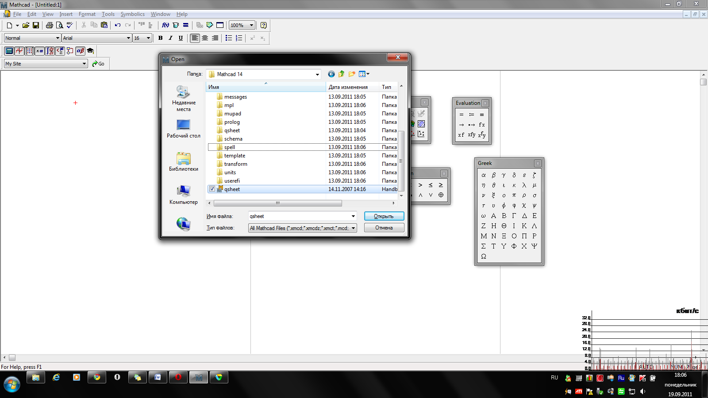Sort by Дата изменения column header
708x398 pixels.
coord(352,87)
